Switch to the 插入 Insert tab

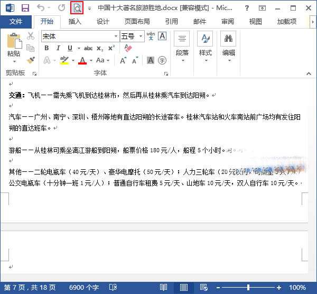[74, 22]
